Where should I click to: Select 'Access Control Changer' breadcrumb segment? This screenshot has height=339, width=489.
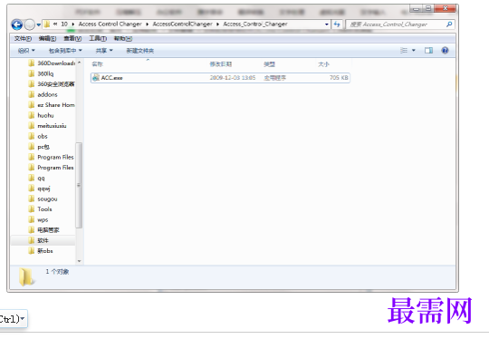(110, 24)
